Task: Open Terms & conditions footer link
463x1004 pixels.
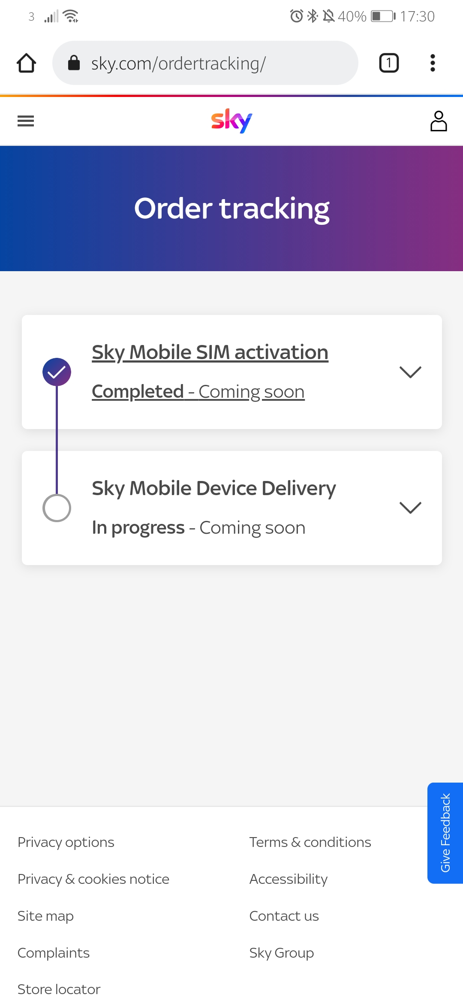Action: (310, 842)
